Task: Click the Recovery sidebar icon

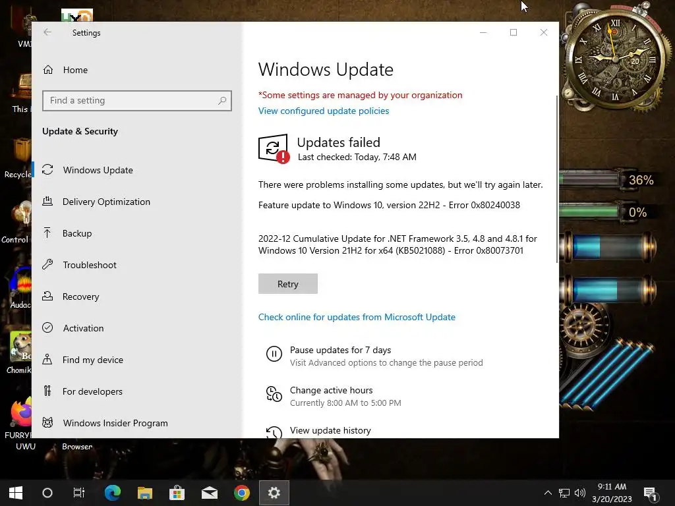Action: [47, 296]
